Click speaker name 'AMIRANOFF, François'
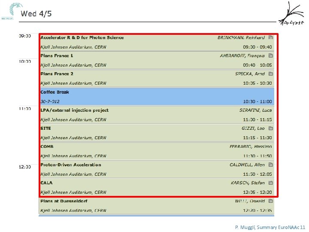 pyautogui.click(x=242, y=56)
